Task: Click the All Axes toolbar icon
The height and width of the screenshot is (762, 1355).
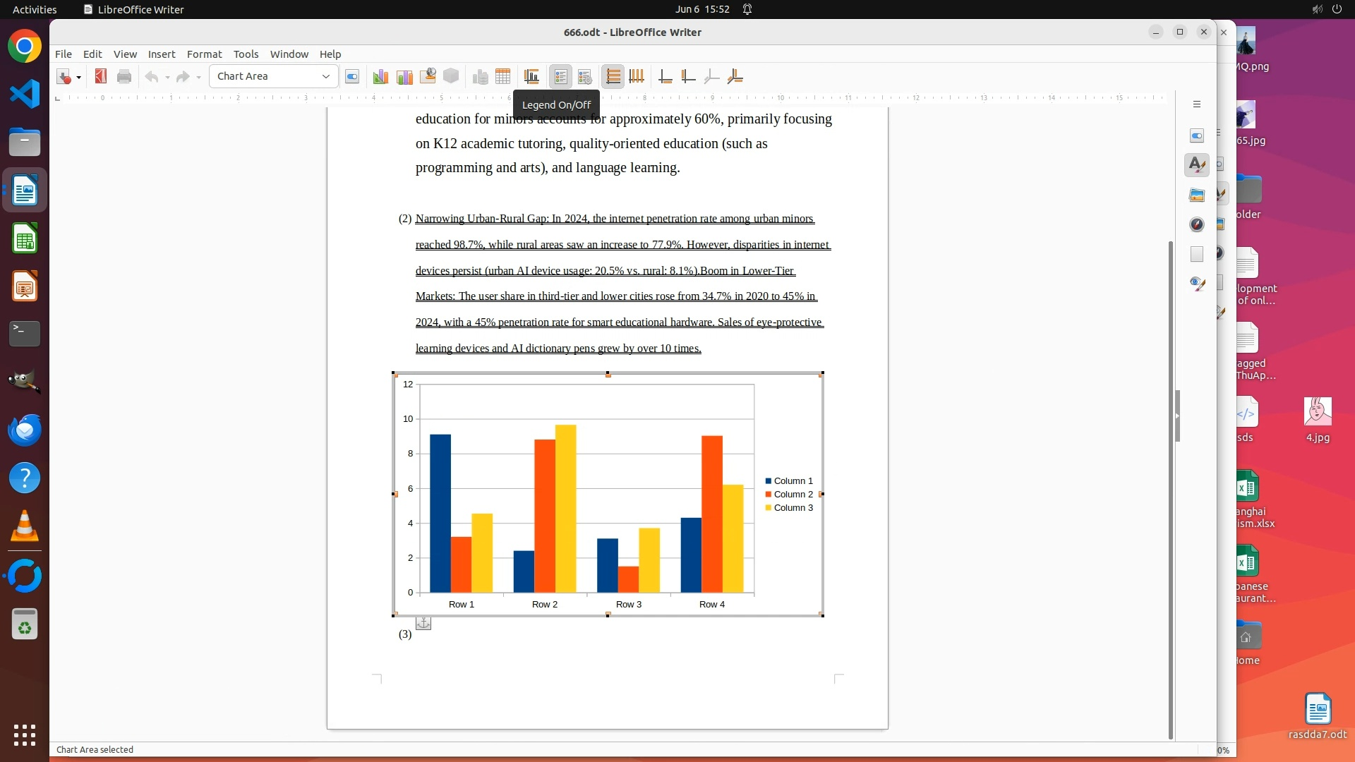Action: point(735,76)
